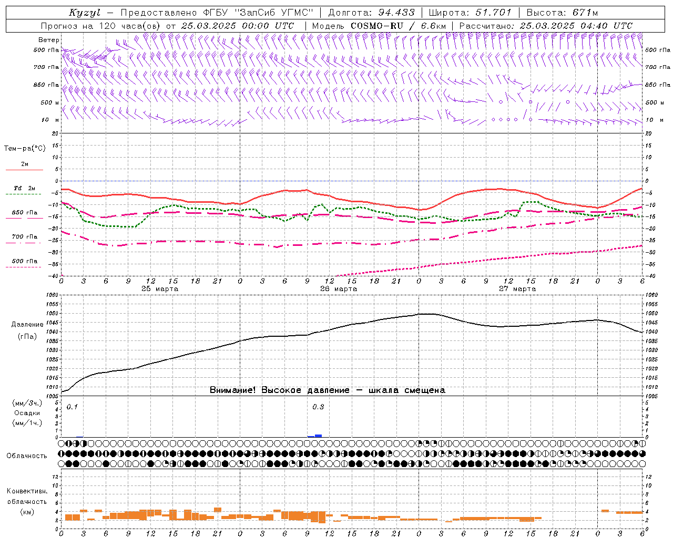The height and width of the screenshot is (538, 673).
Task: Click the (мм/3ч.) precipitation unit label
Action: (27, 403)
